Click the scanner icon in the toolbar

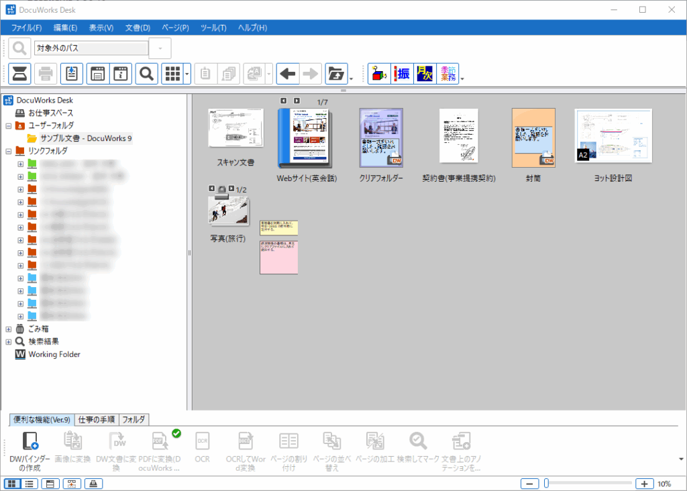coord(20,74)
